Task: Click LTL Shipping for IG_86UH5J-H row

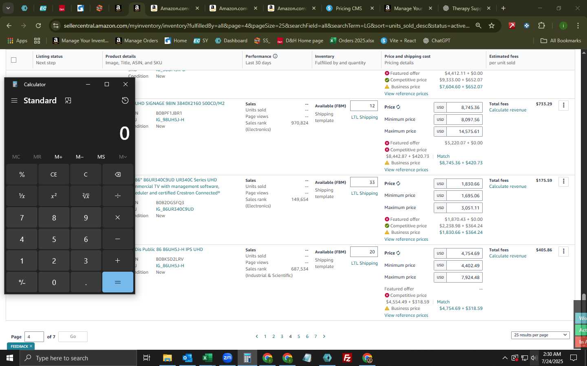Action: 364,263
